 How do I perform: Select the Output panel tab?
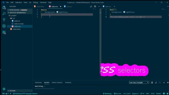(47, 83)
